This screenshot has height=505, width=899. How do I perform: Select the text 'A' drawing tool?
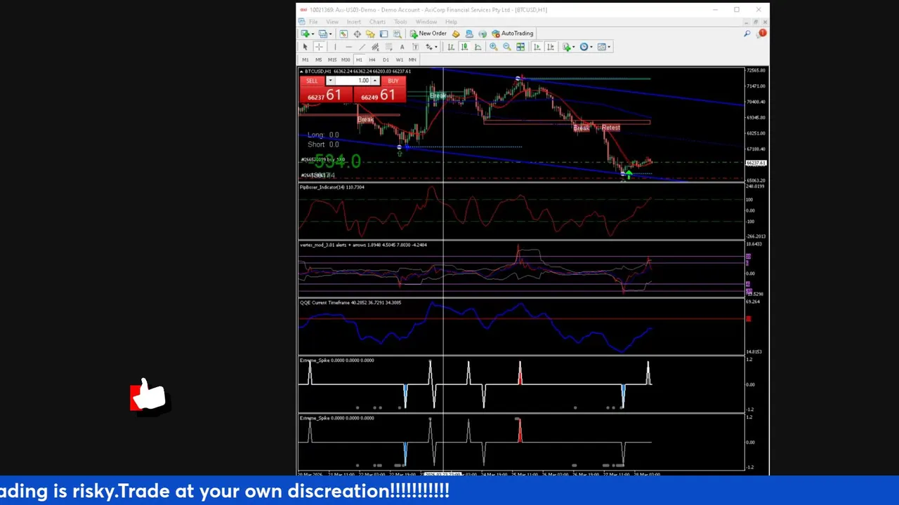point(402,47)
